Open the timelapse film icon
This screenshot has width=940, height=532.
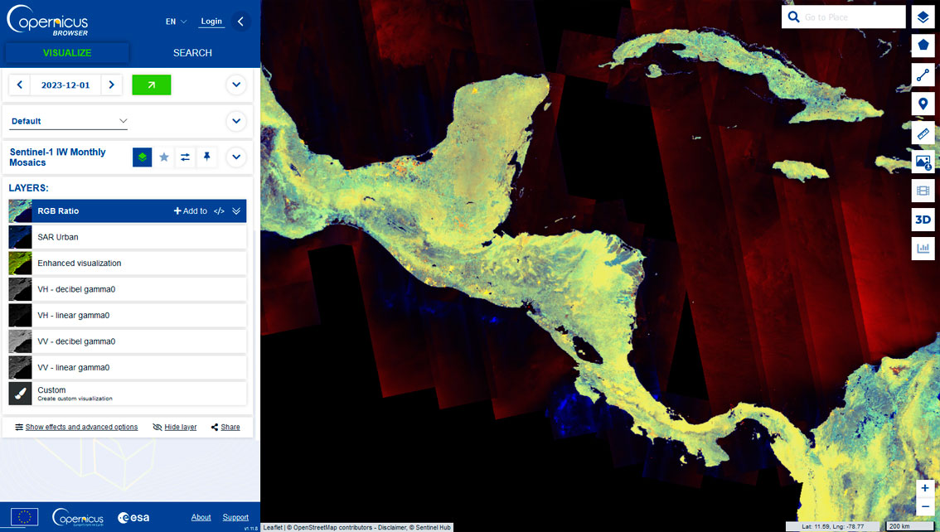tap(923, 191)
